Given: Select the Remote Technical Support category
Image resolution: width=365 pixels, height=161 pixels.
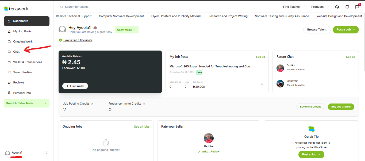Looking at the screenshot, I should [74, 16].
